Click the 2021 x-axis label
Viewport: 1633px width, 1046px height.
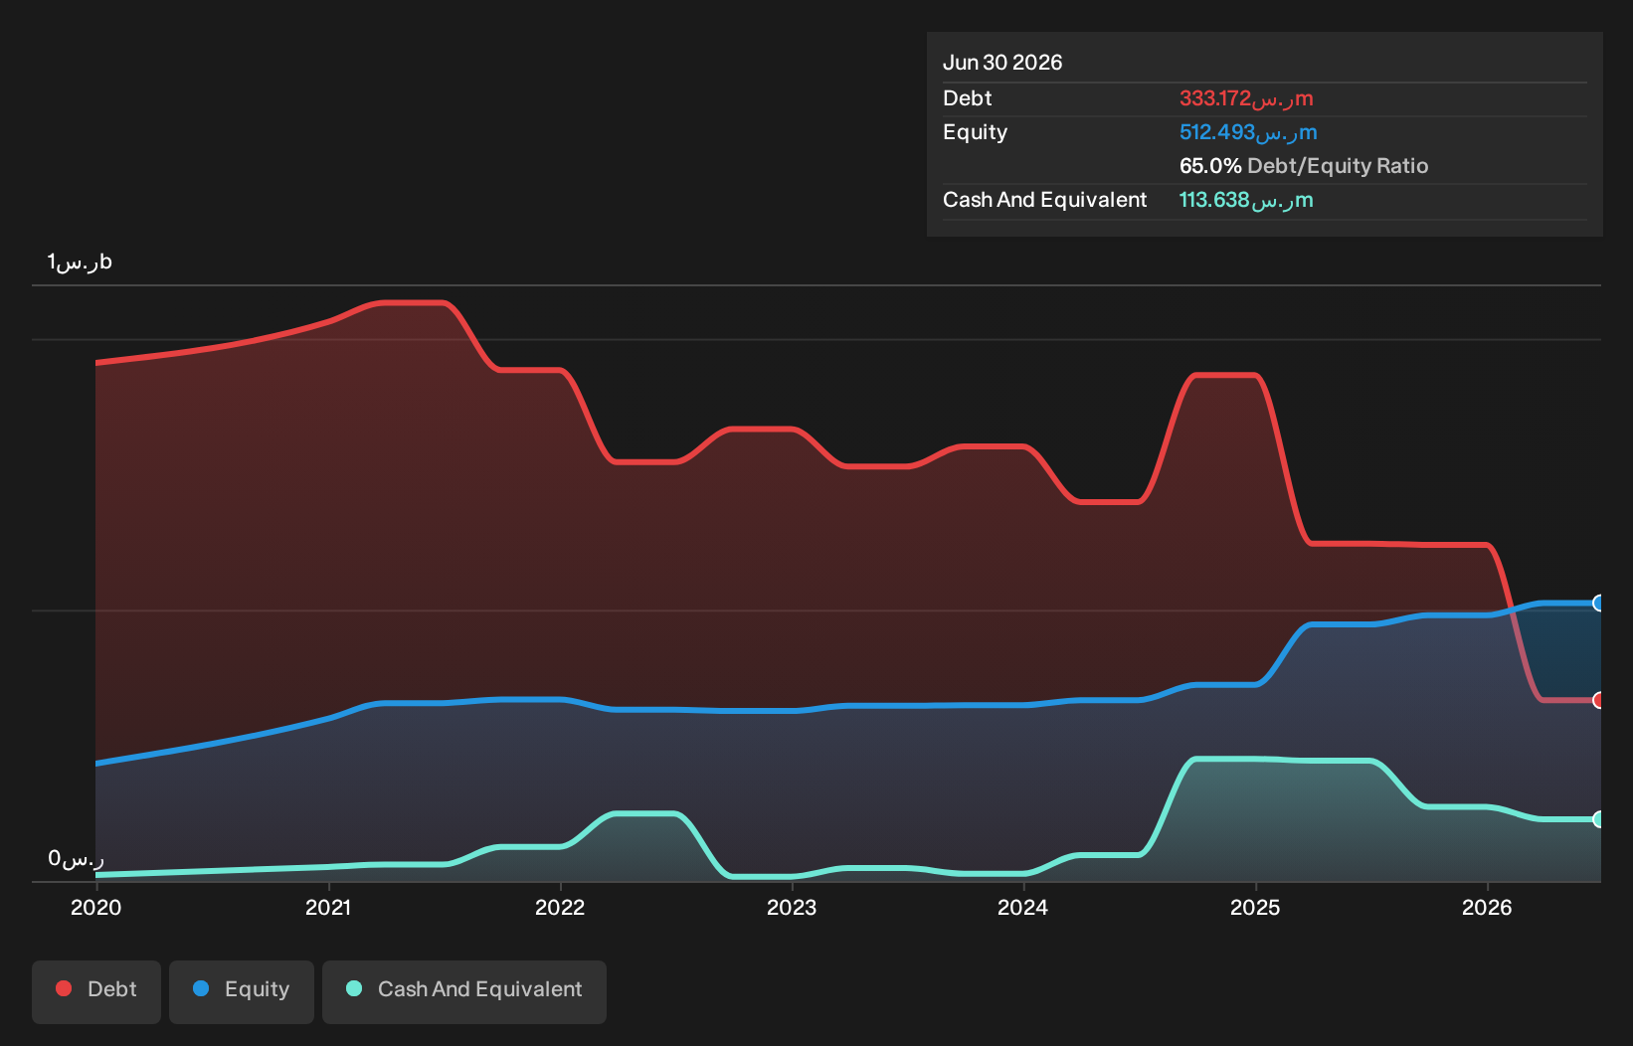pos(328,907)
